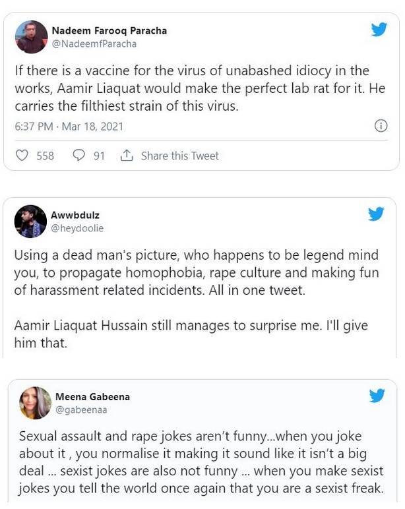Open Awwbdulz's profile avatar
The height and width of the screenshot is (509, 405).
[30, 222]
